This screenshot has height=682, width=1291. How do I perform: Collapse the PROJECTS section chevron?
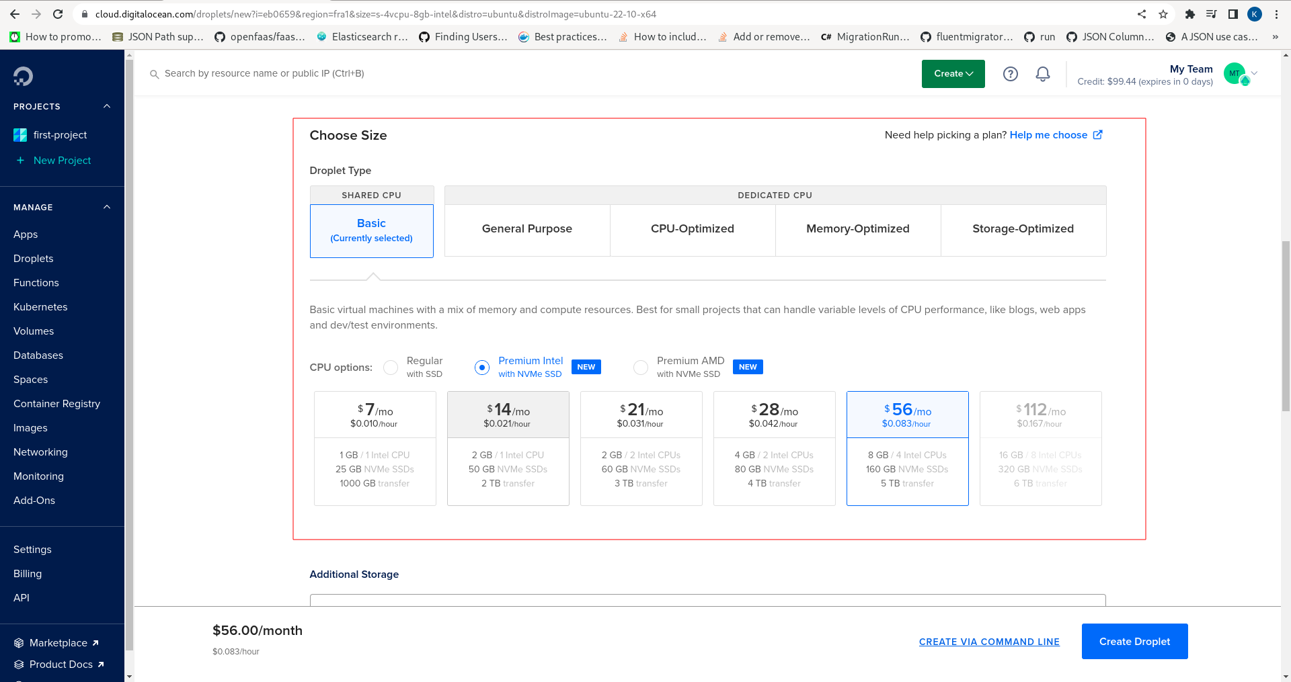tap(107, 106)
